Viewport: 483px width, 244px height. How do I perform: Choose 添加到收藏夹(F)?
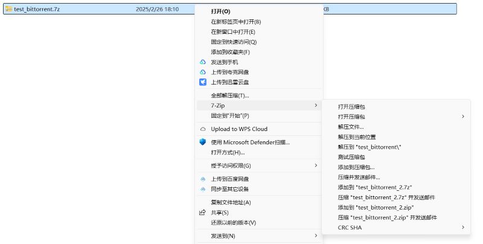tap(231, 52)
